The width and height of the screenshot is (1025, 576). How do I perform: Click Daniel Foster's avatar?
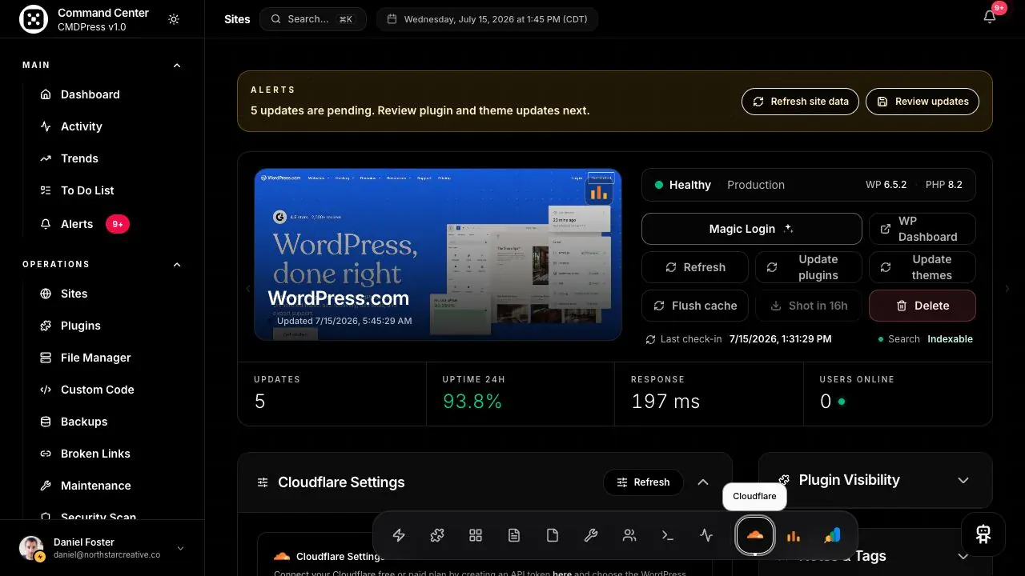tap(31, 548)
